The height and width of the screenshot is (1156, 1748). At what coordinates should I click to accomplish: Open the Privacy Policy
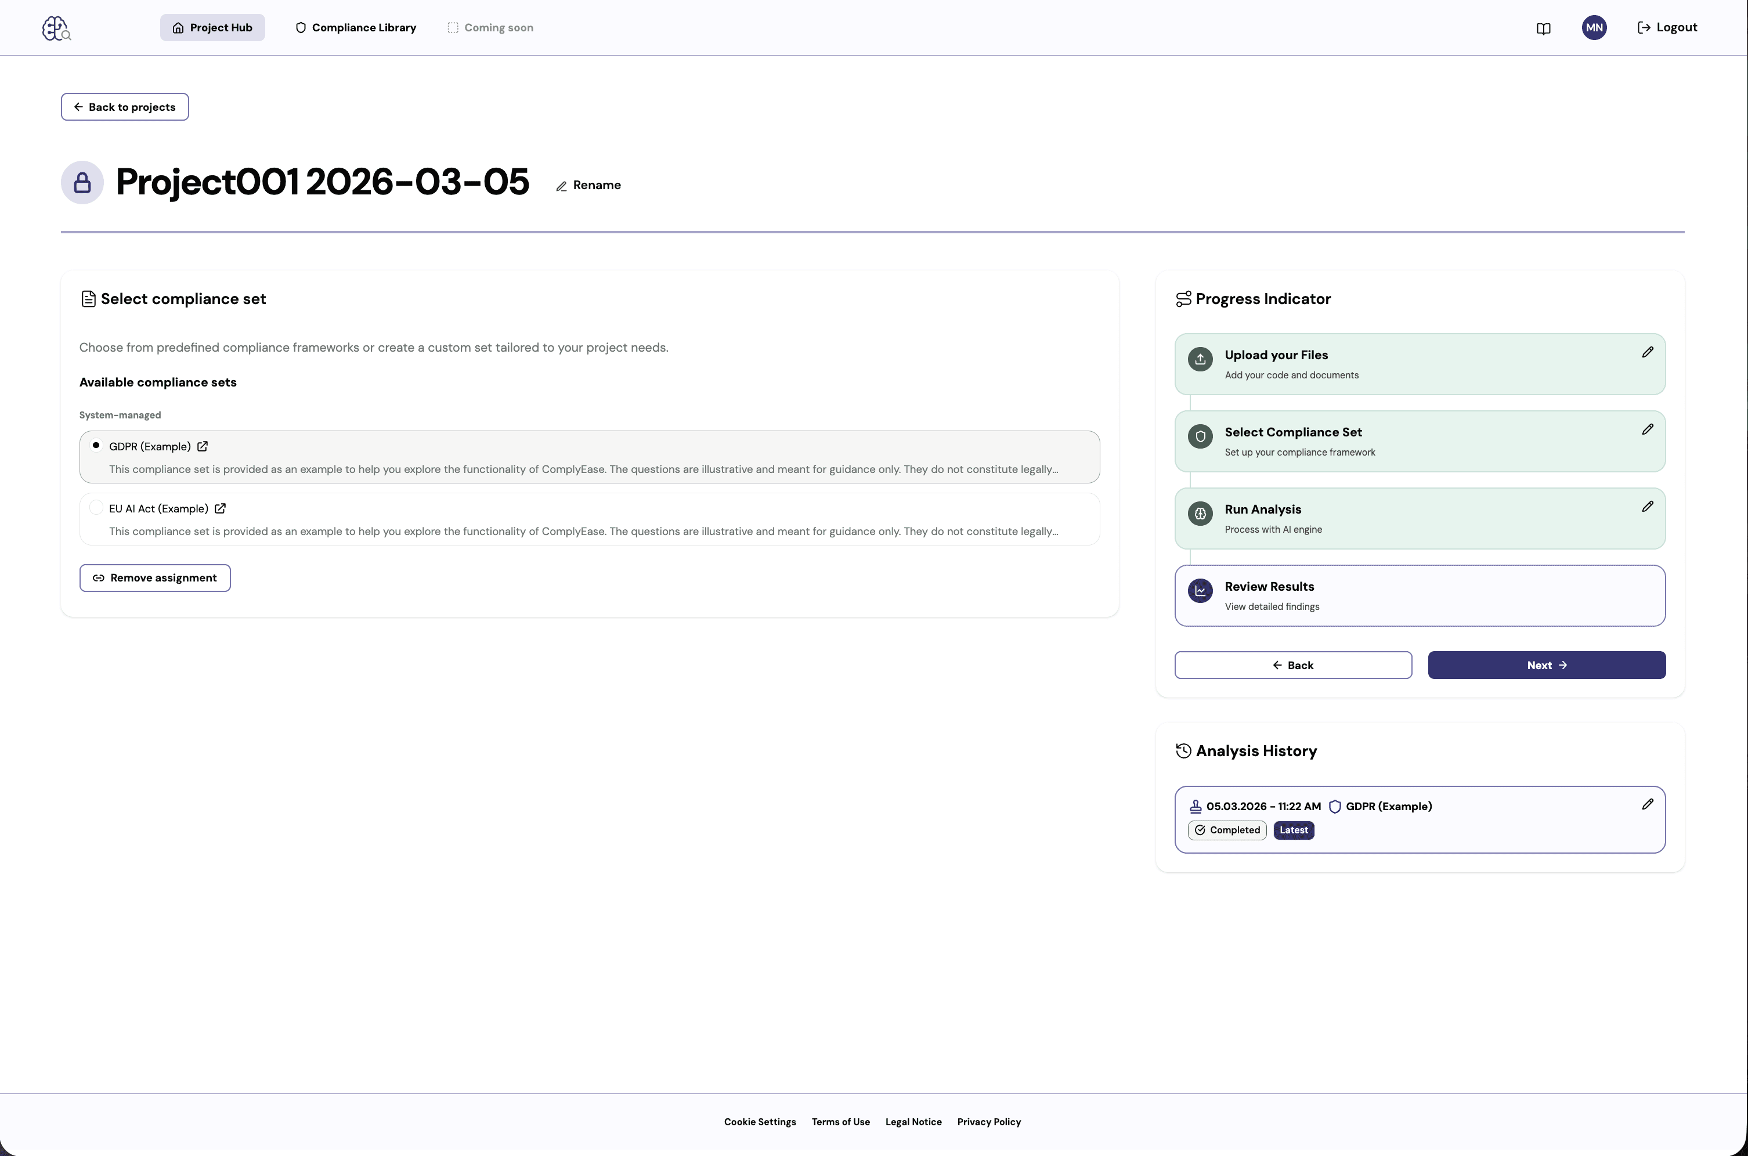click(989, 1121)
